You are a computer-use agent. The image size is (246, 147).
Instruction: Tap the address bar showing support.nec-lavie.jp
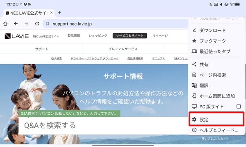tap(115, 24)
